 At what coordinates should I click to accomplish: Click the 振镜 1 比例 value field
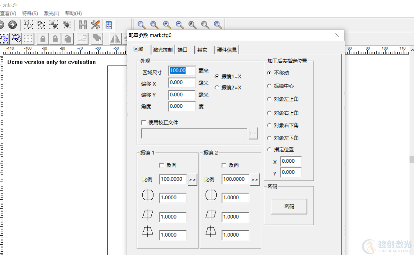point(173,179)
